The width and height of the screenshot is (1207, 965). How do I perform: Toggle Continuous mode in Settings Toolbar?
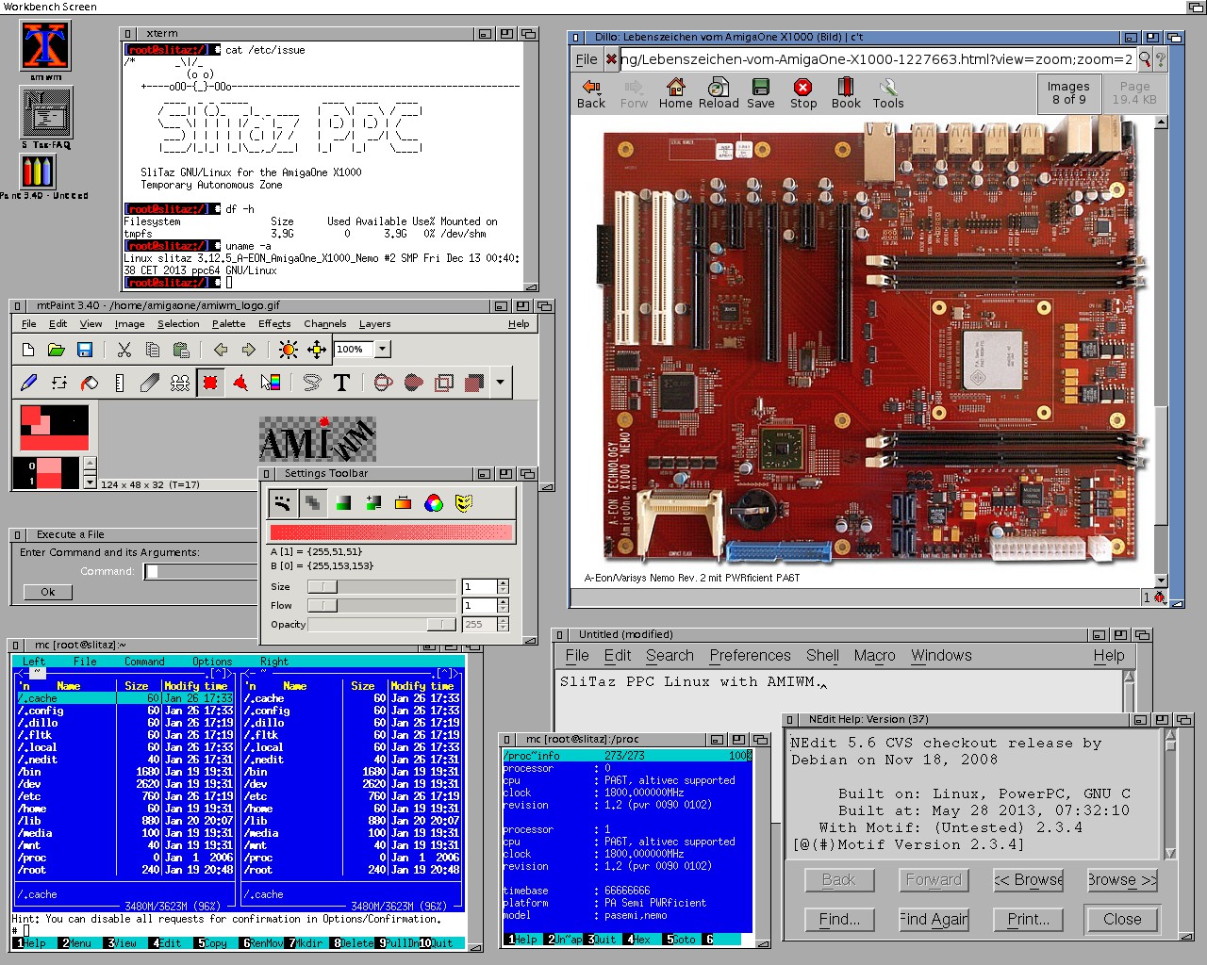coord(282,503)
